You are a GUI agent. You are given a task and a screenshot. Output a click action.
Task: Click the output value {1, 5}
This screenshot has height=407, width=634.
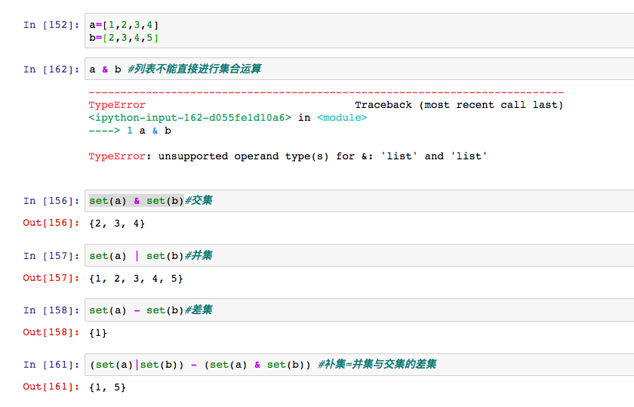107,387
